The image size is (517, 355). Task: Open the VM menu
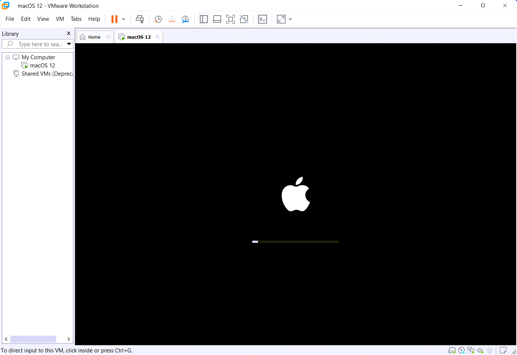coord(60,19)
